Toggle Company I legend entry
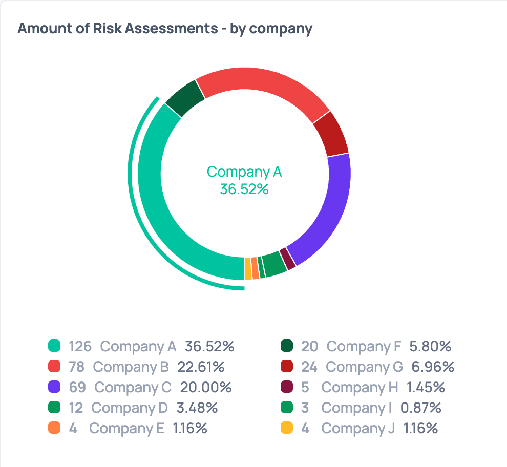 356,408
